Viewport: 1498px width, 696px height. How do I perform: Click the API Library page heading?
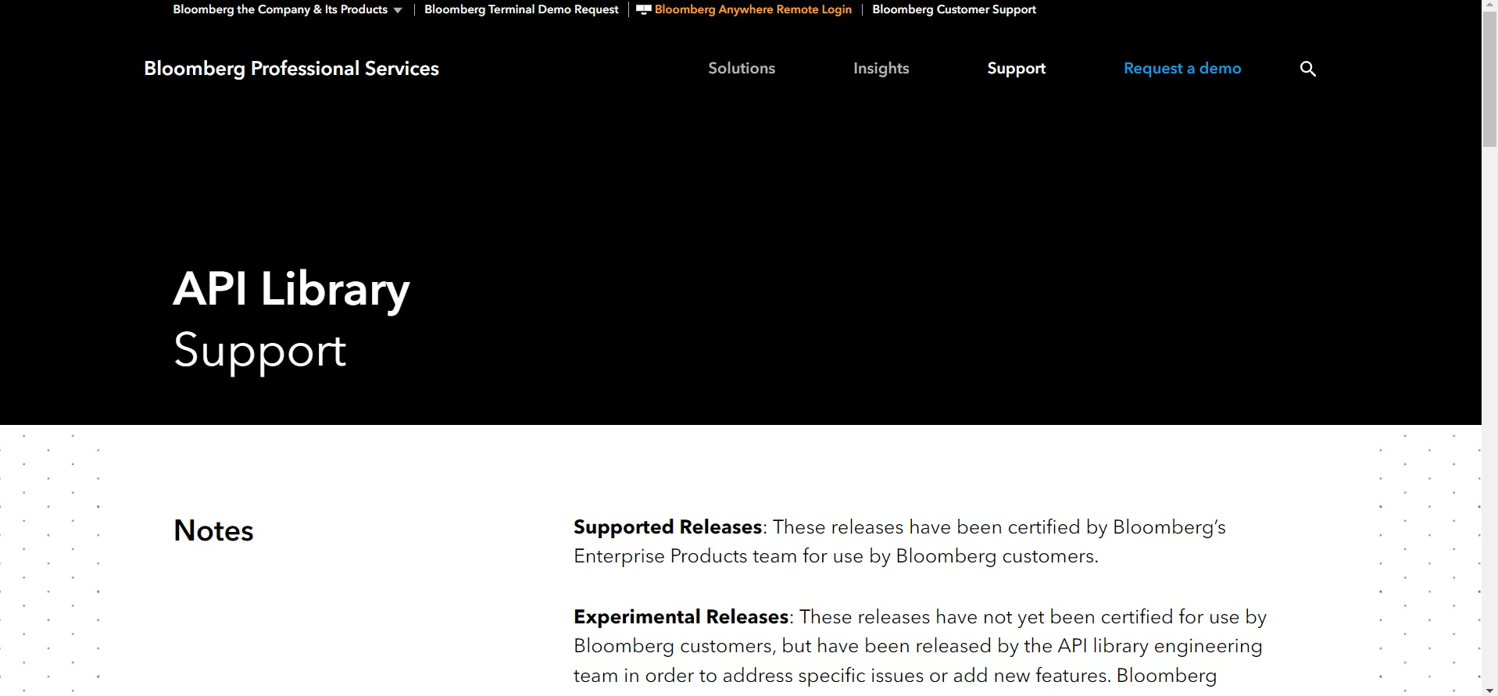click(x=291, y=289)
